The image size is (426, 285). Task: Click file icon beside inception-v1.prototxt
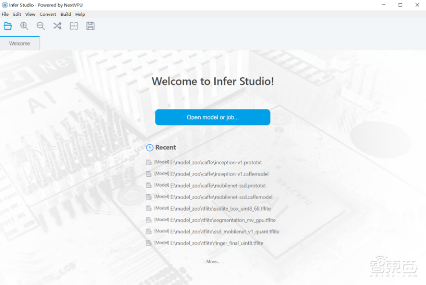click(x=149, y=163)
